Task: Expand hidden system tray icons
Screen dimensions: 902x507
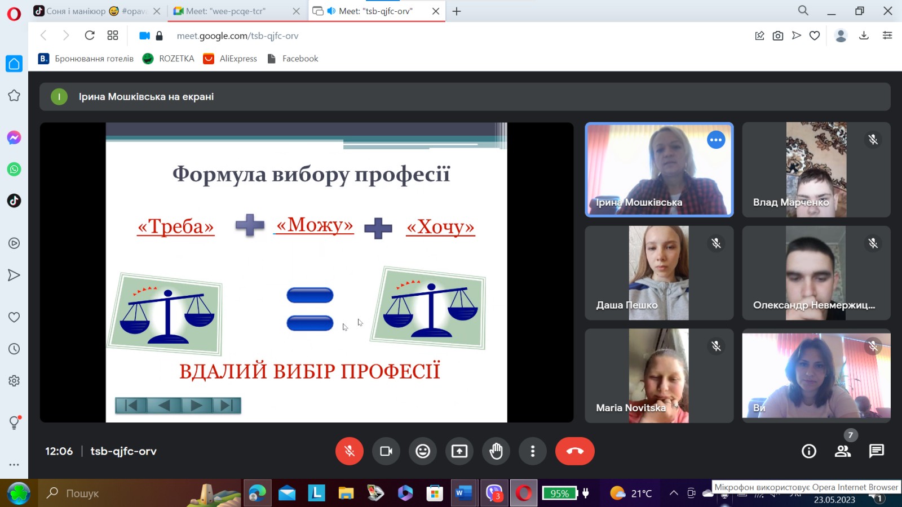Action: [673, 493]
